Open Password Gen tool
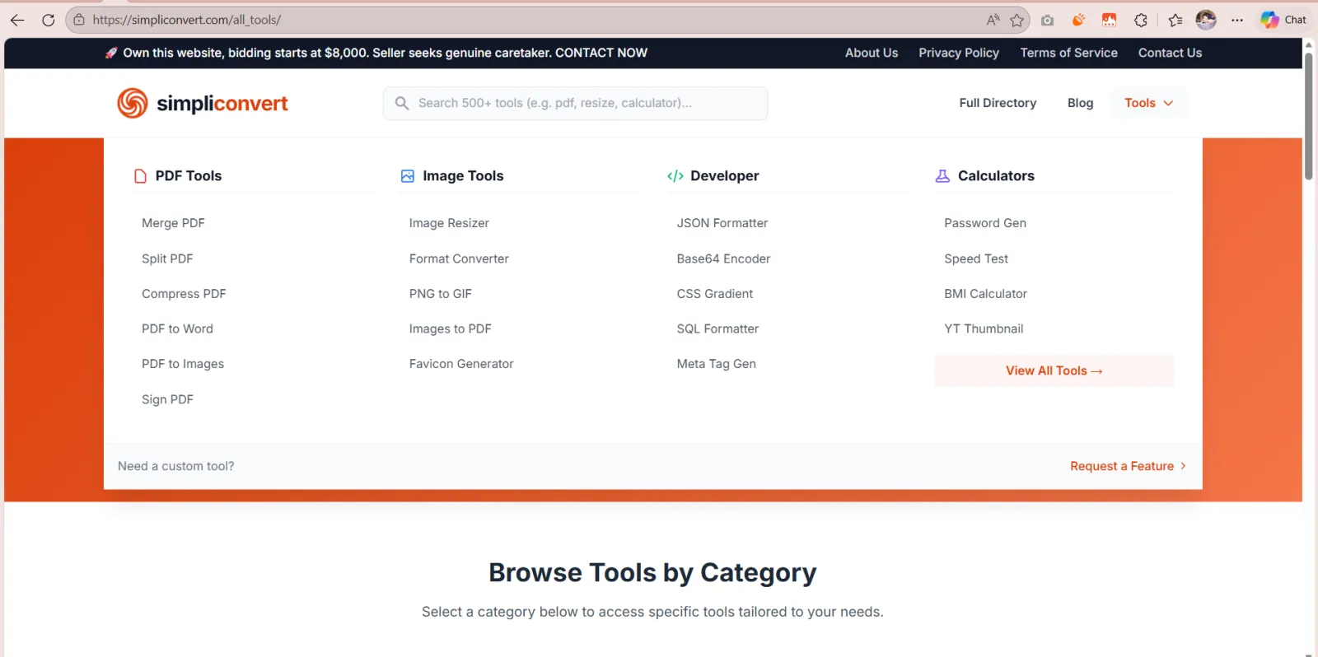1318x657 pixels. [985, 223]
